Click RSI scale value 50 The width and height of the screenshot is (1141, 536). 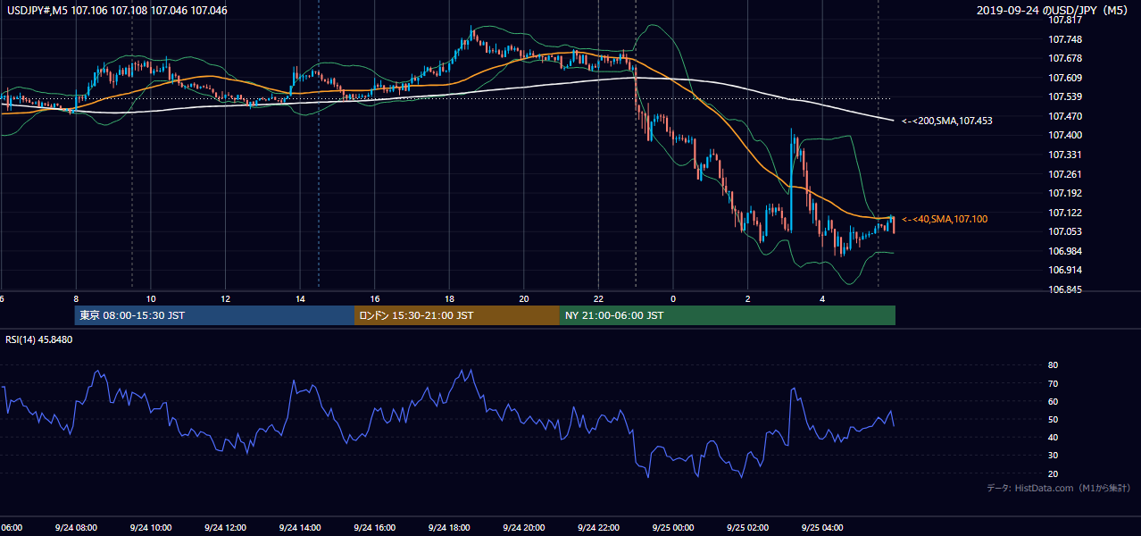coord(1054,419)
